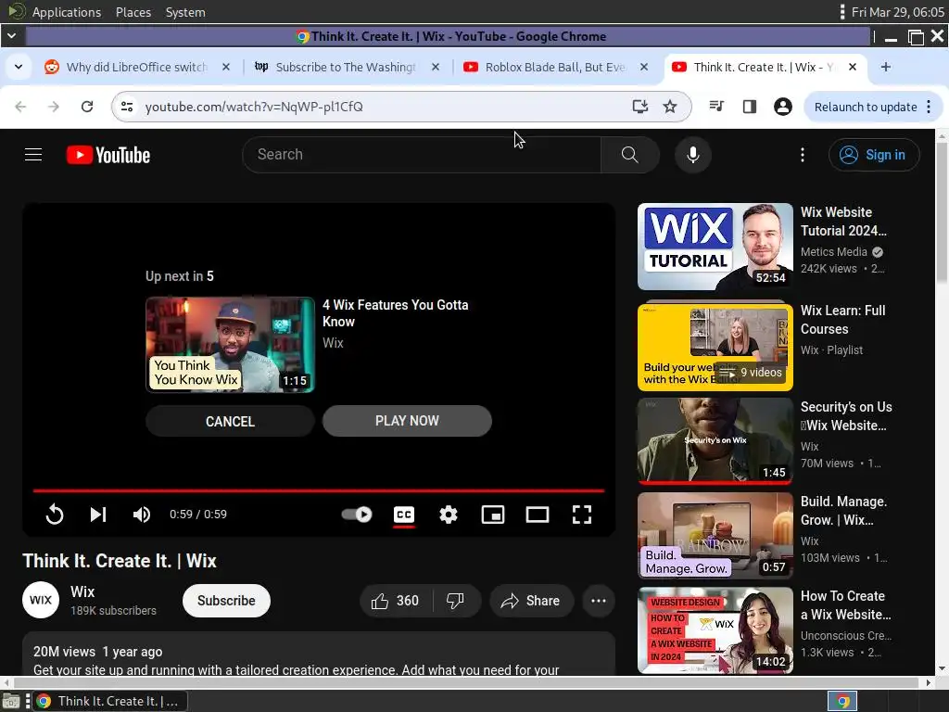Cancel the up next autoplay

click(x=230, y=421)
